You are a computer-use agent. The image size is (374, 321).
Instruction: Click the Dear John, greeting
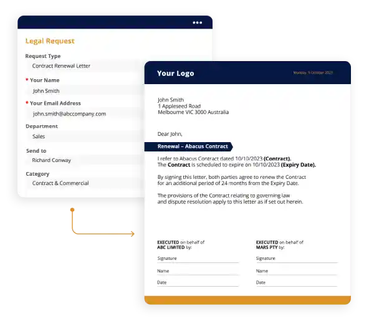coord(170,134)
